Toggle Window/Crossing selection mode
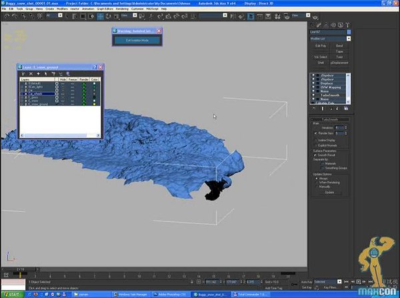400x298 pixels. click(91, 16)
